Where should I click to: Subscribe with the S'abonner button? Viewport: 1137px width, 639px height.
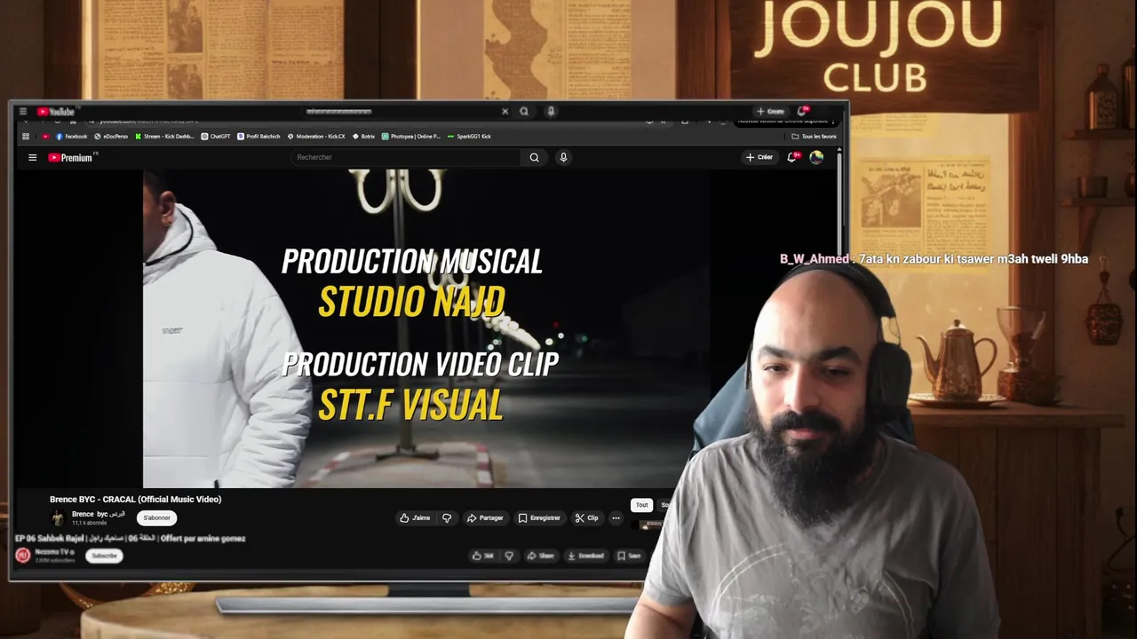tap(156, 518)
